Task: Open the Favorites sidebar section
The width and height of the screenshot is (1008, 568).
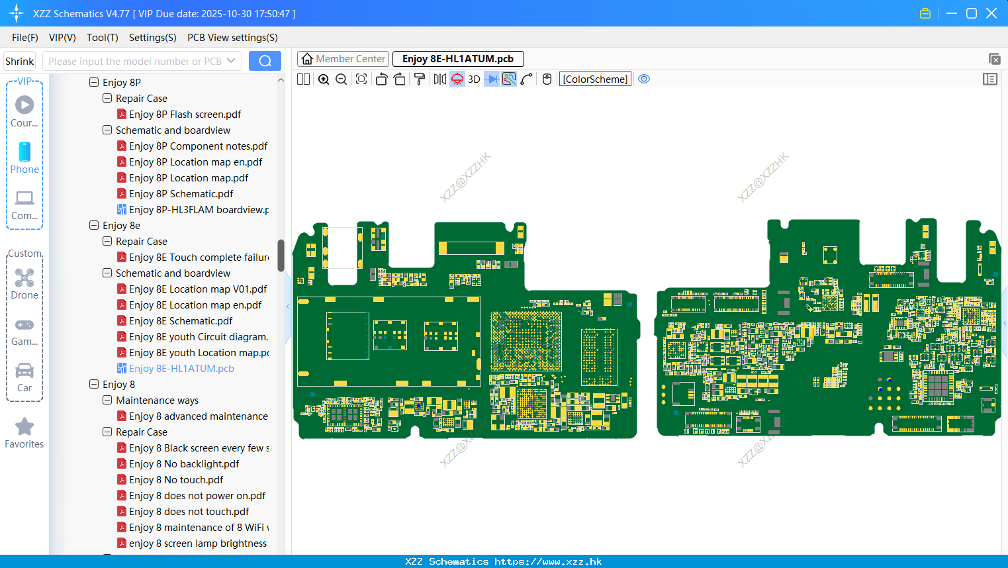Action: 24,434
